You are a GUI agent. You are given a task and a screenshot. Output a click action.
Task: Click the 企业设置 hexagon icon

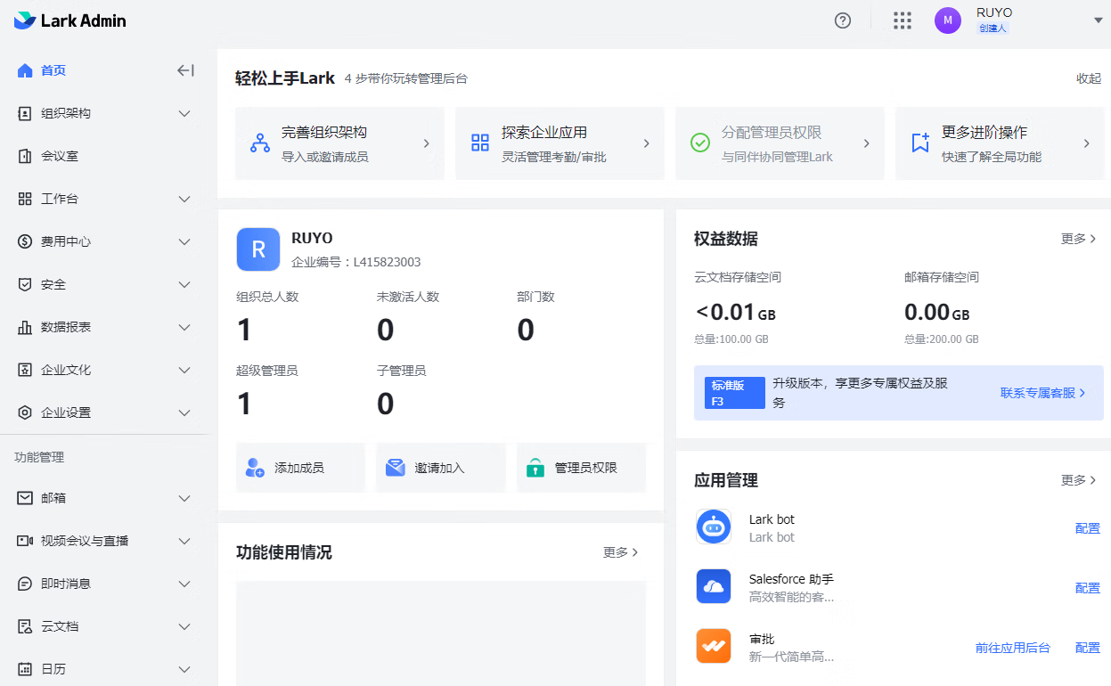(25, 412)
